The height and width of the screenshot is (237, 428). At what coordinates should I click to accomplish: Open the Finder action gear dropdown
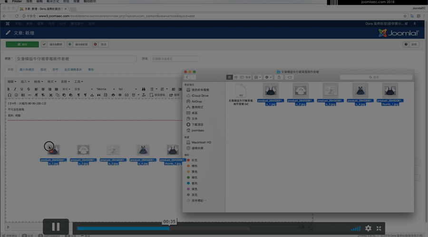pos(268,77)
